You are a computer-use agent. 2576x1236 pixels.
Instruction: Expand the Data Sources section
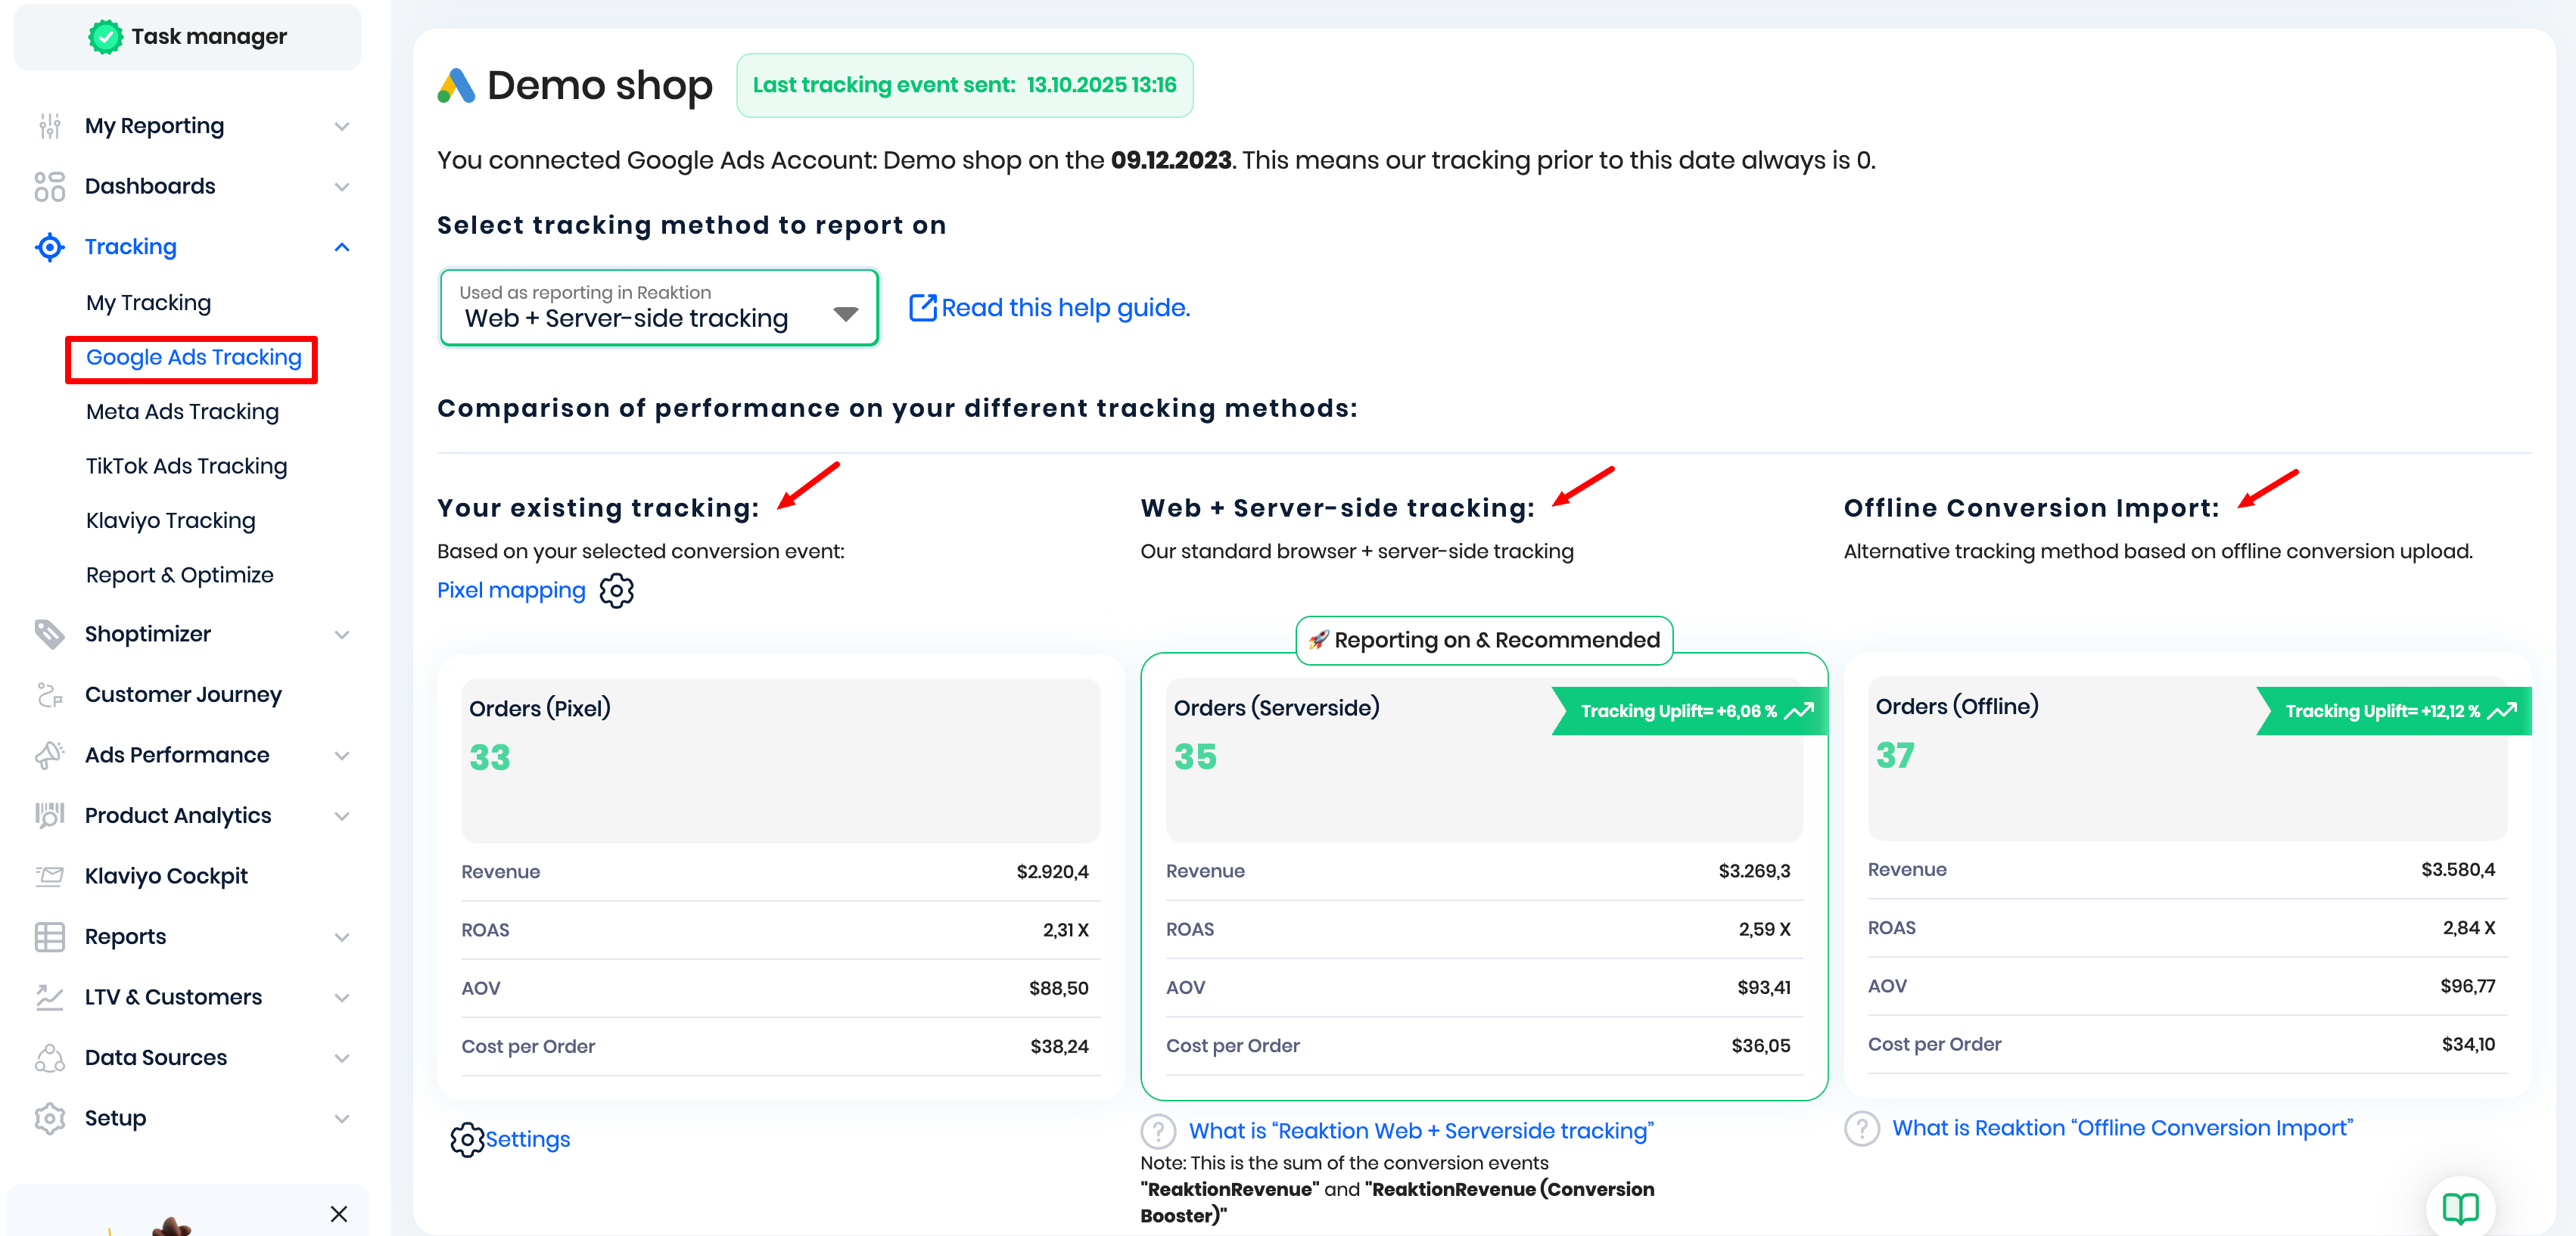point(342,1058)
